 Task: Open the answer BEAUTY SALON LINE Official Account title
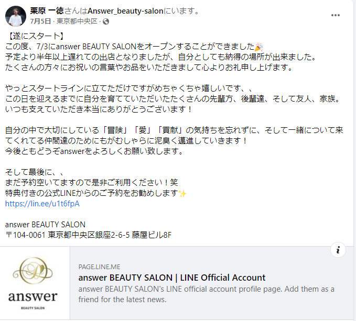[x=172, y=278]
